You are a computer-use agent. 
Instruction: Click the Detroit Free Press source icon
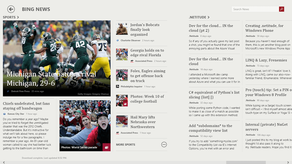8,91
